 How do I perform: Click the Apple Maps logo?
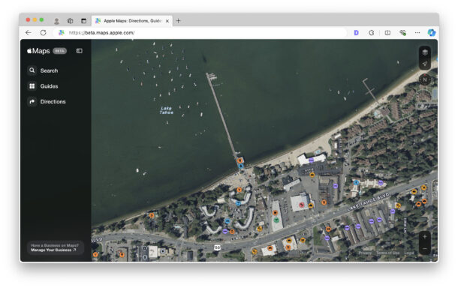[38, 51]
